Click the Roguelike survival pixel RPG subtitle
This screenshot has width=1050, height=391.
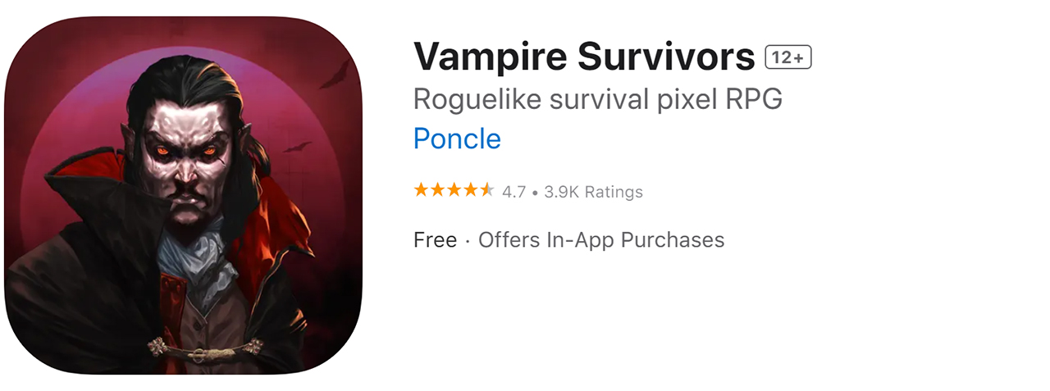(x=598, y=99)
